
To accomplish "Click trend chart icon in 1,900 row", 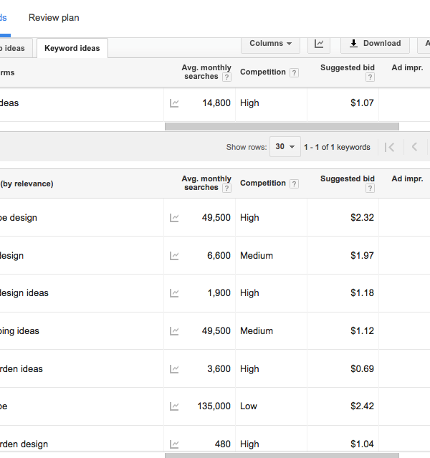I will pos(174,293).
